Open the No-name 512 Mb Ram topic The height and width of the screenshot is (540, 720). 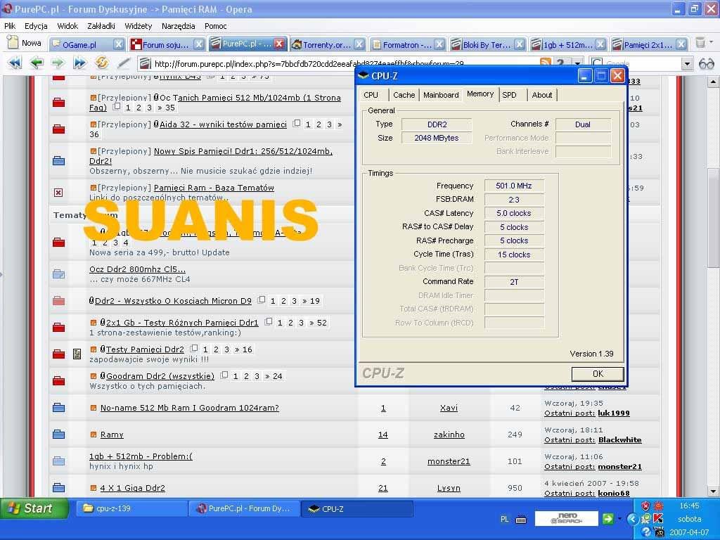pos(190,408)
